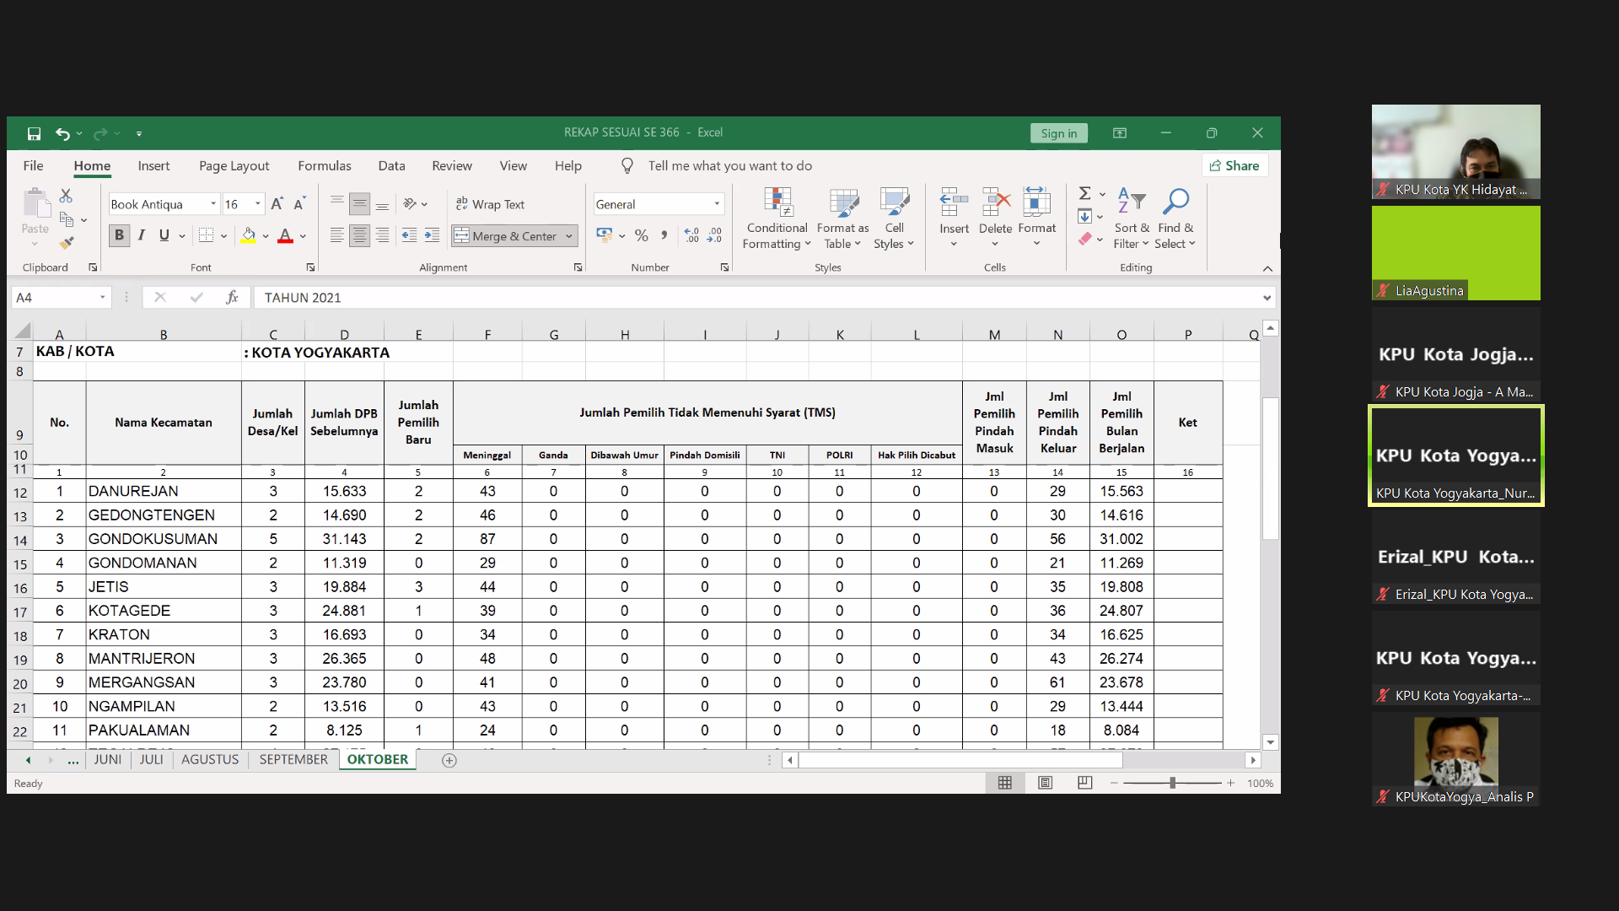The height and width of the screenshot is (911, 1619).
Task: Click the Increase Indent icon
Action: tap(432, 236)
